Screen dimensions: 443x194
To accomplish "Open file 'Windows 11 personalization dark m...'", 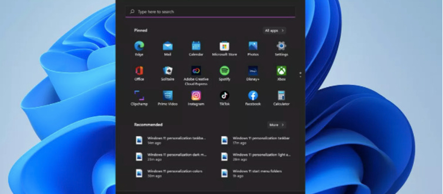I will tap(171, 157).
